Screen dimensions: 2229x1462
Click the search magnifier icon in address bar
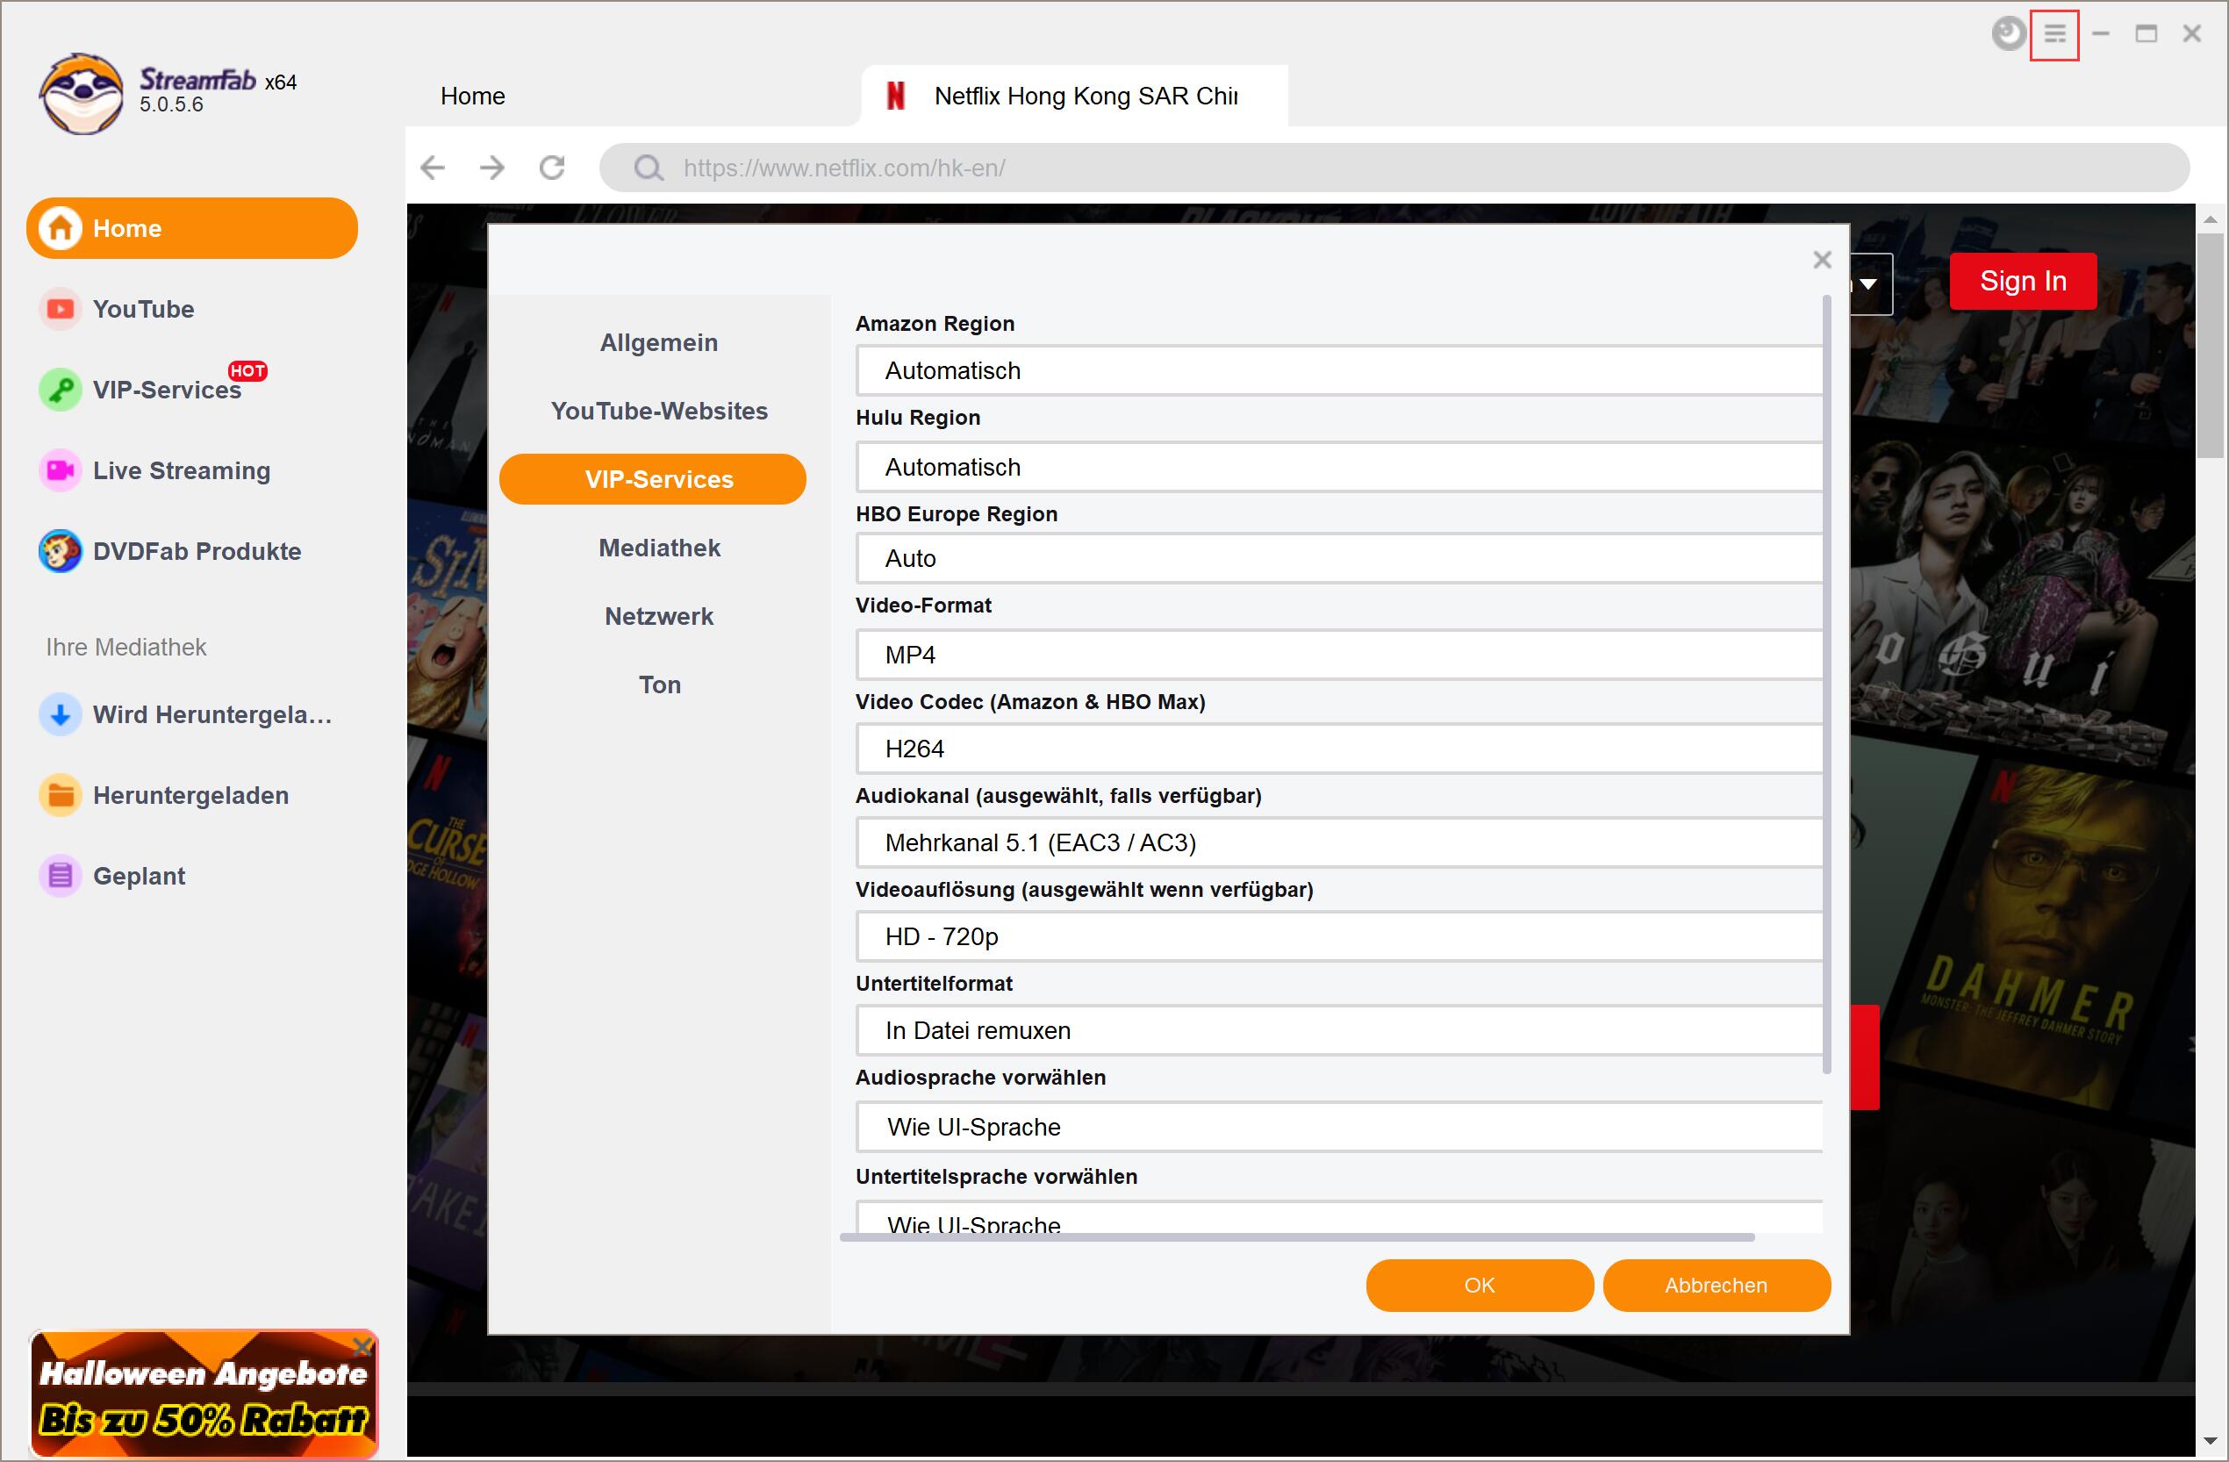[649, 168]
